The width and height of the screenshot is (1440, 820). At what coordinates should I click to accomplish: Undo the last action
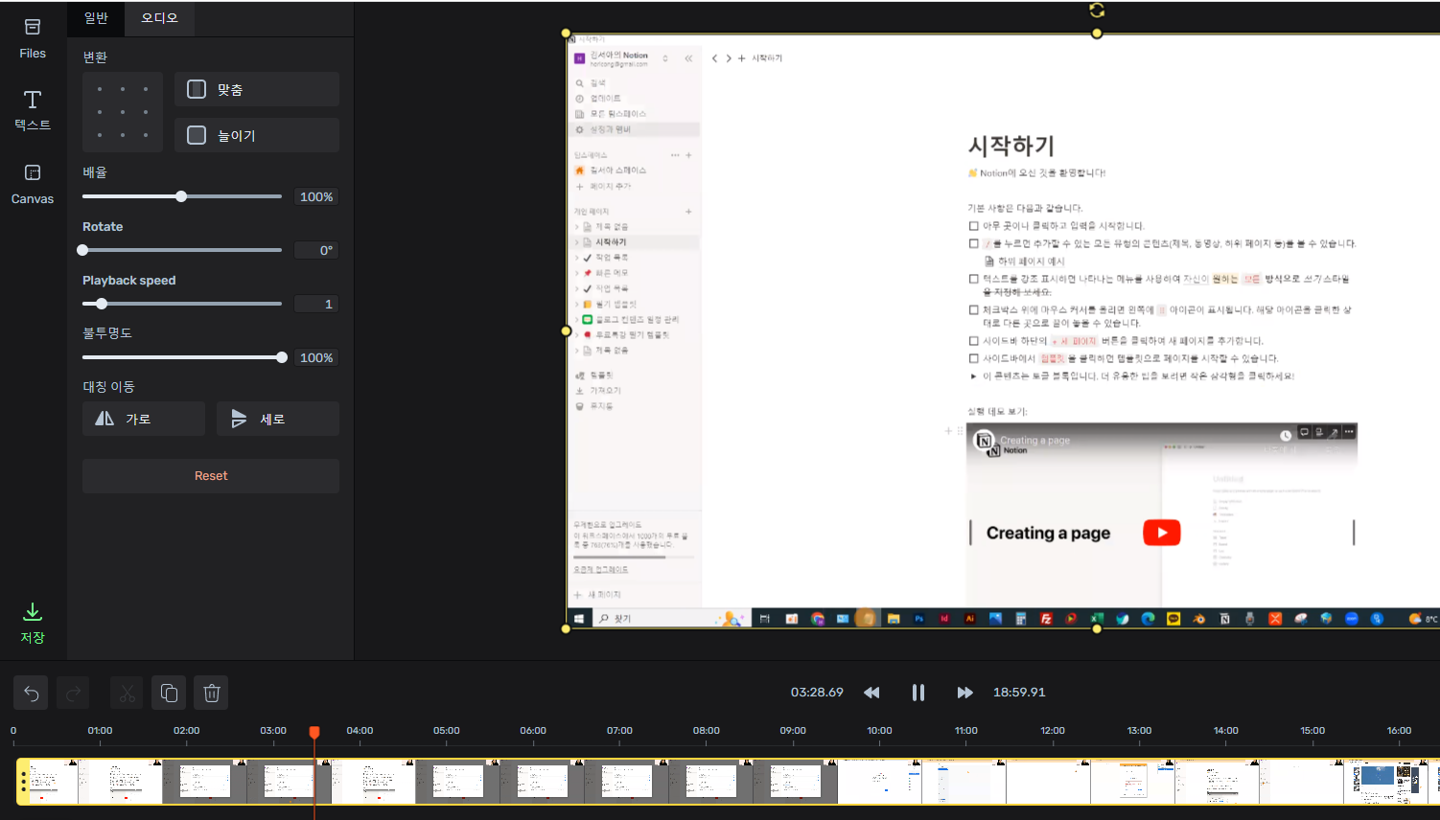[31, 693]
